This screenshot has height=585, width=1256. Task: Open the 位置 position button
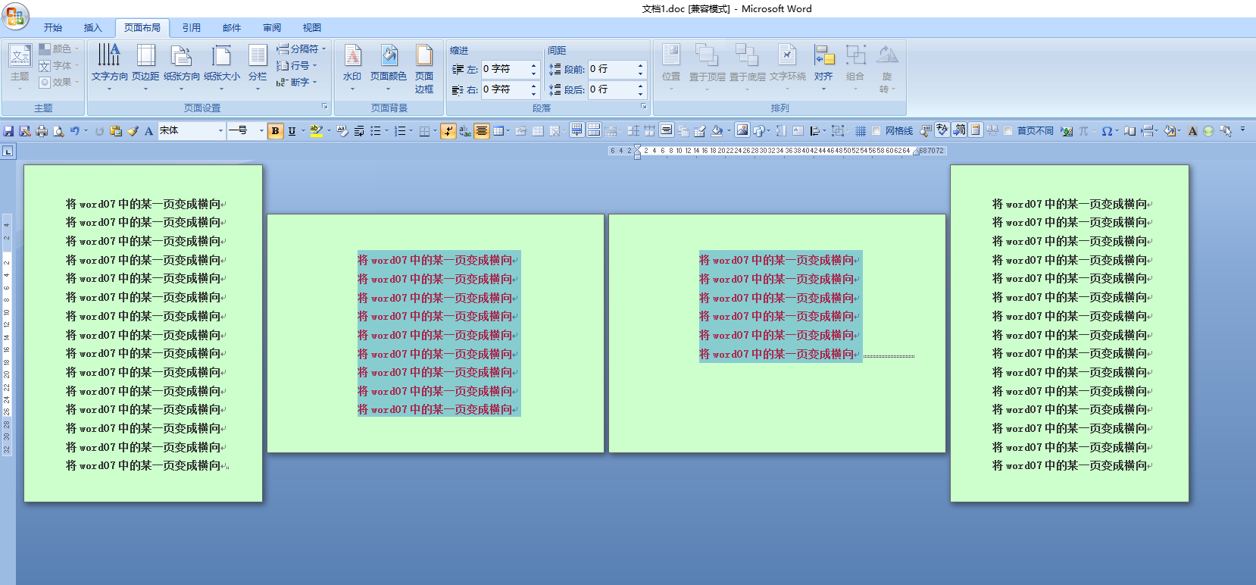671,67
